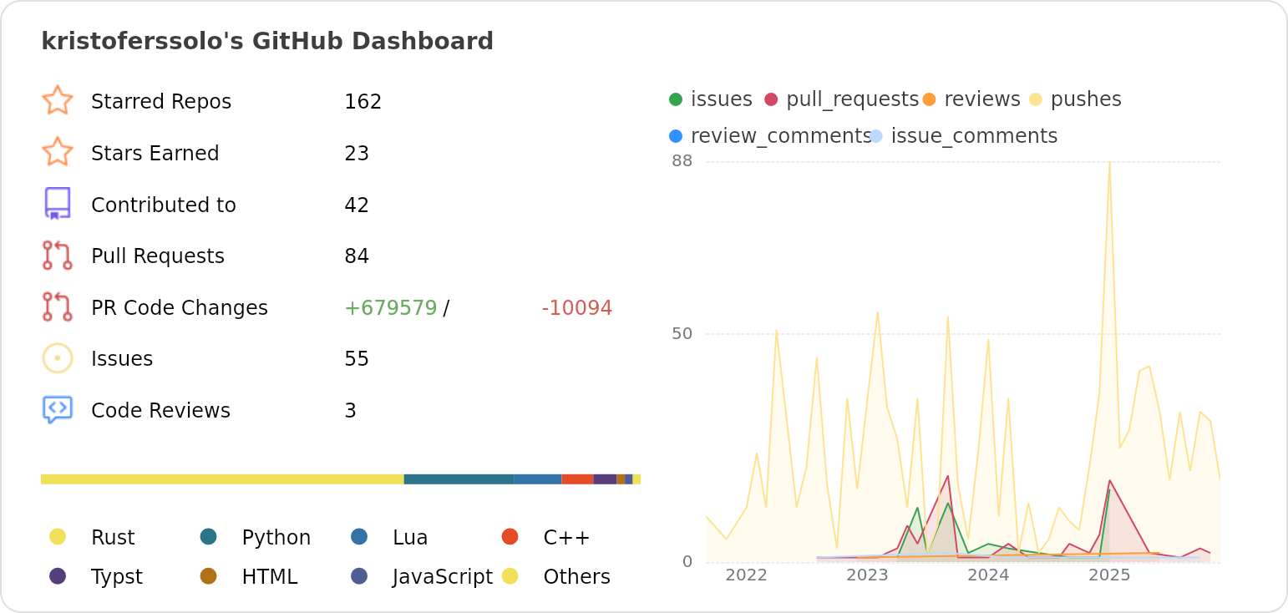Click the green issues legend dot

point(677,99)
